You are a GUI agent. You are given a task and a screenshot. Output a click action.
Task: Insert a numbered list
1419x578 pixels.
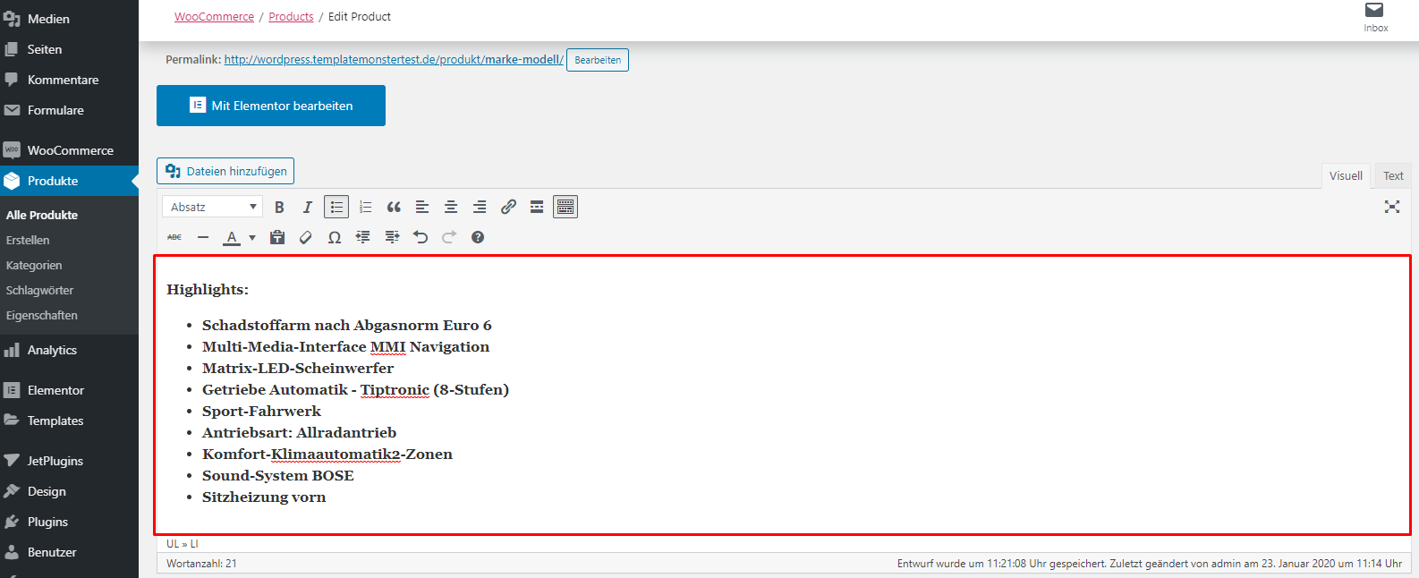pos(365,207)
